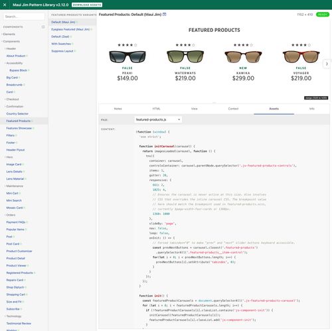The width and height of the screenshot is (332, 331).
Task: Click the Download Assets button
Action: [x=87, y=5]
